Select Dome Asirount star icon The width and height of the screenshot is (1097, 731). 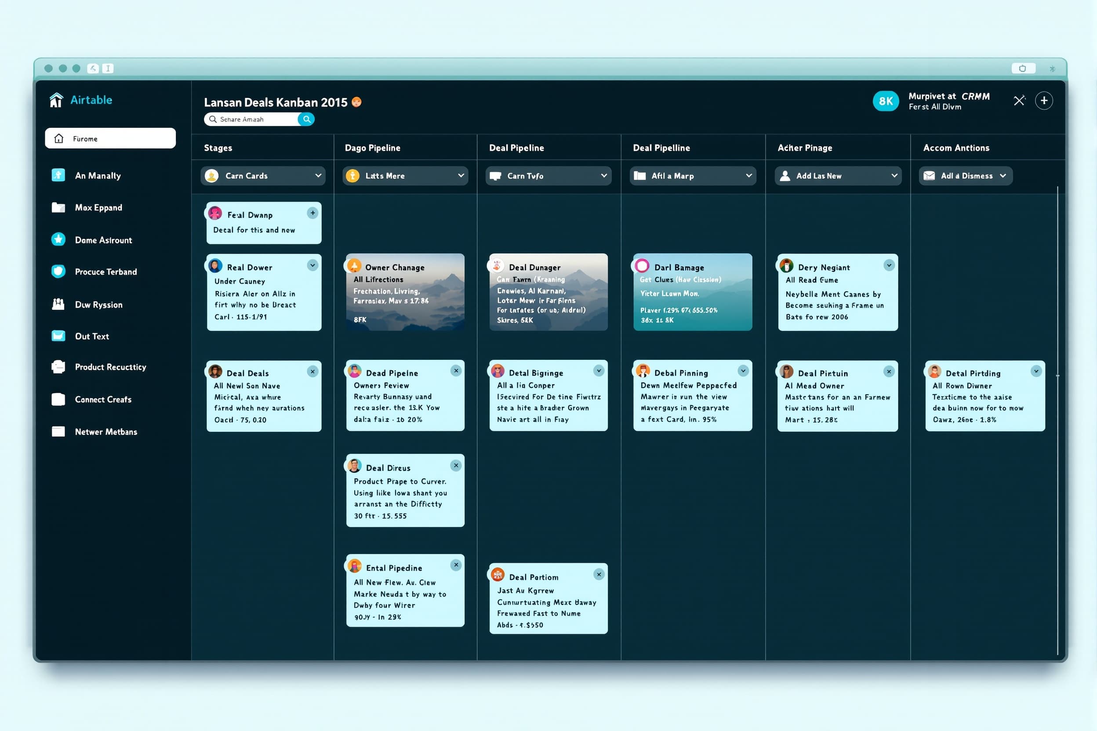coord(58,239)
